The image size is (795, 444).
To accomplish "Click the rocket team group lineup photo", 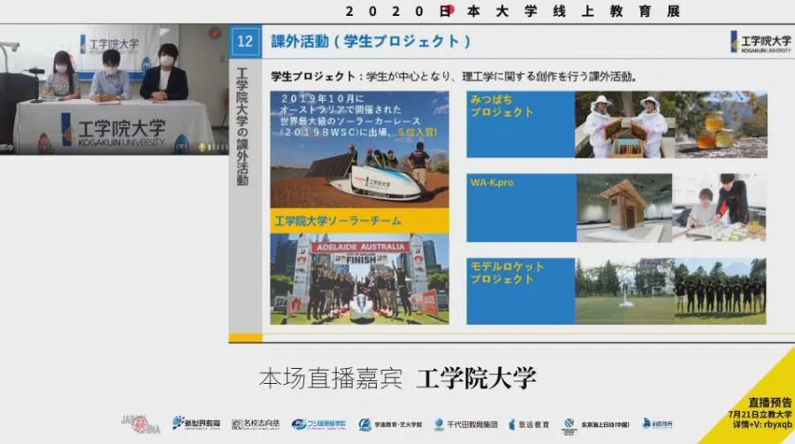I will [x=721, y=291].
